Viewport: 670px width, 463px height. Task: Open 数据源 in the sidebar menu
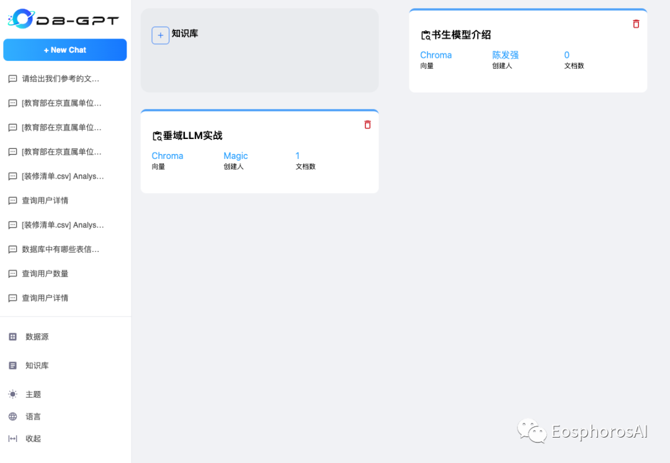coord(37,337)
